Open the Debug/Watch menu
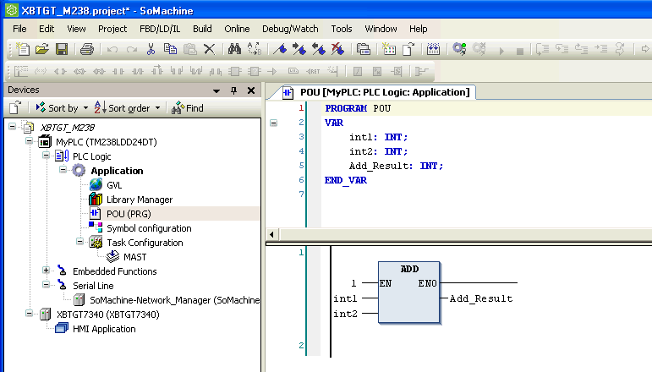This screenshot has height=372, width=652. (290, 29)
